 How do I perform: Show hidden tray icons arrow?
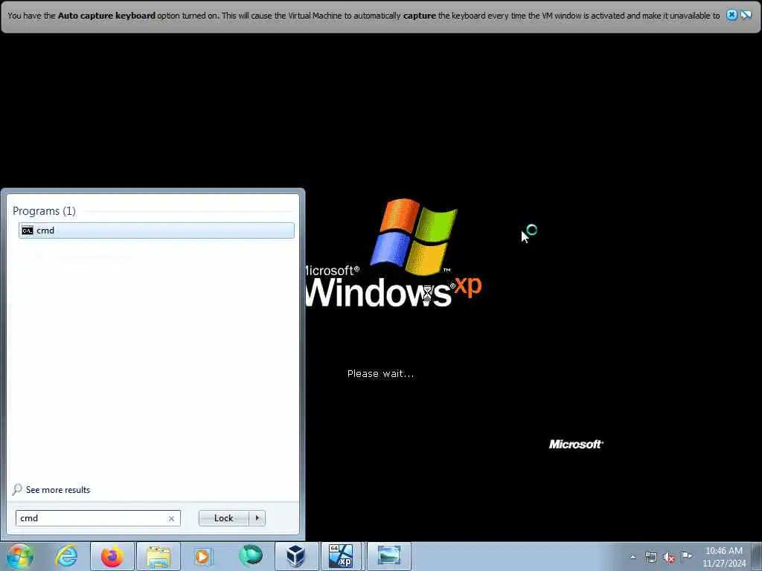pos(633,557)
